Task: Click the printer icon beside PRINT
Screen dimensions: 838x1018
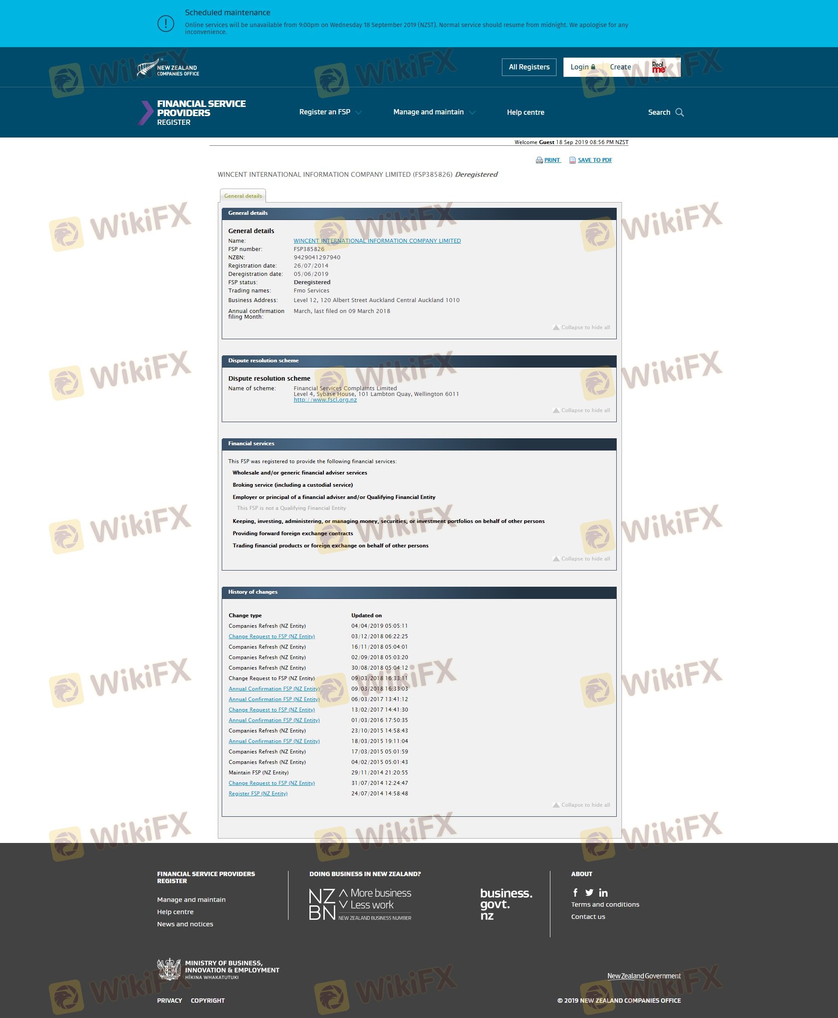Action: tap(539, 160)
